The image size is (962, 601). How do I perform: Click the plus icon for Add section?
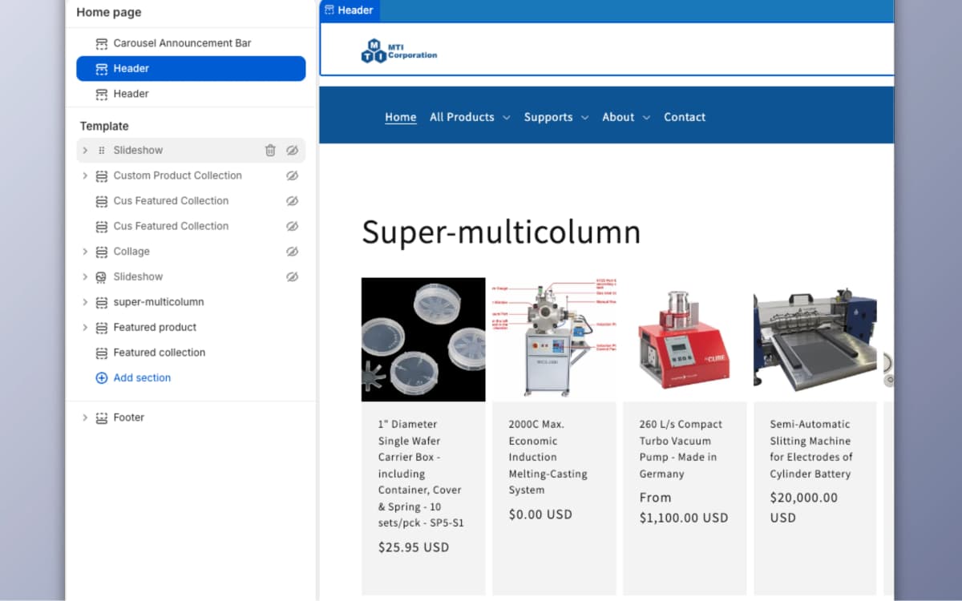pyautogui.click(x=102, y=378)
